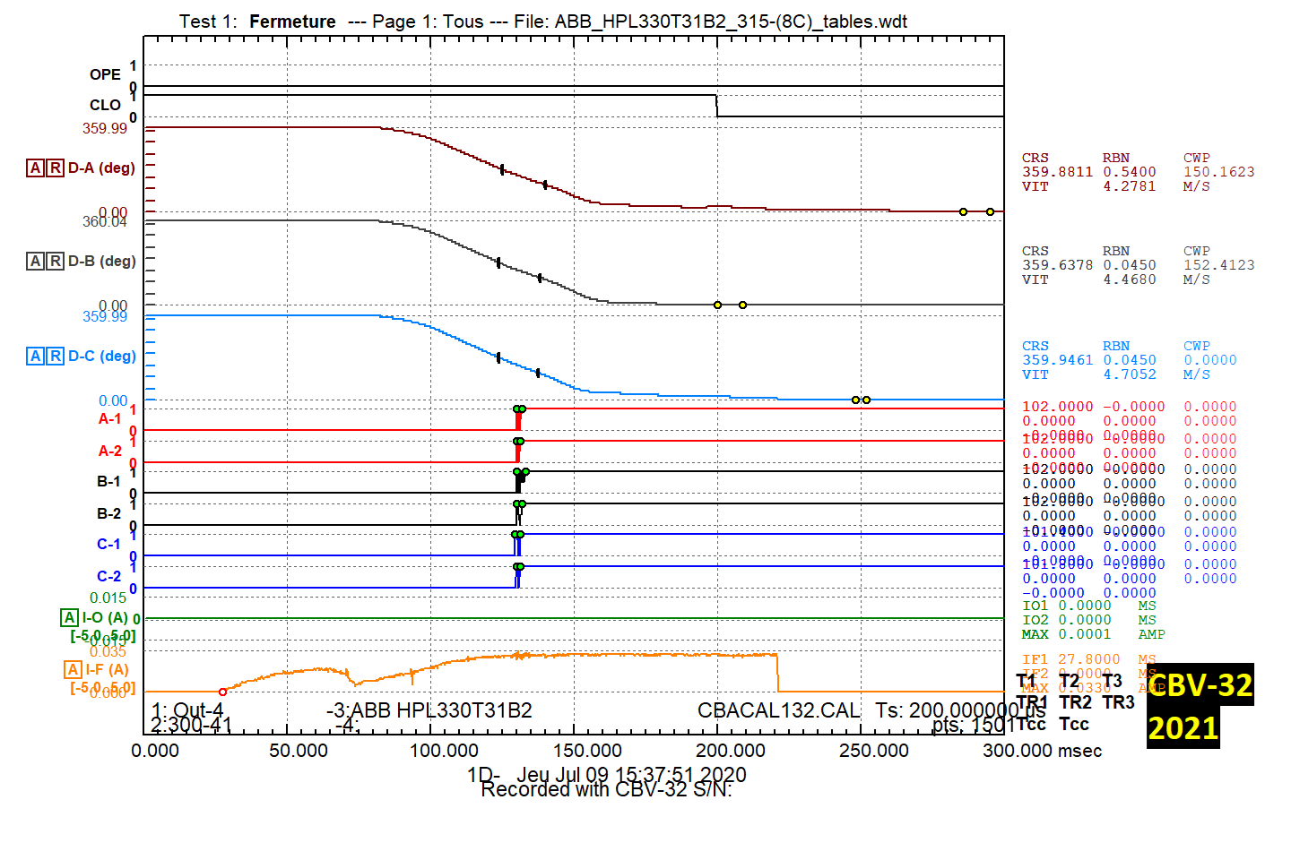
Task: Click the R box beside D-B (deg)
Action: point(56,261)
